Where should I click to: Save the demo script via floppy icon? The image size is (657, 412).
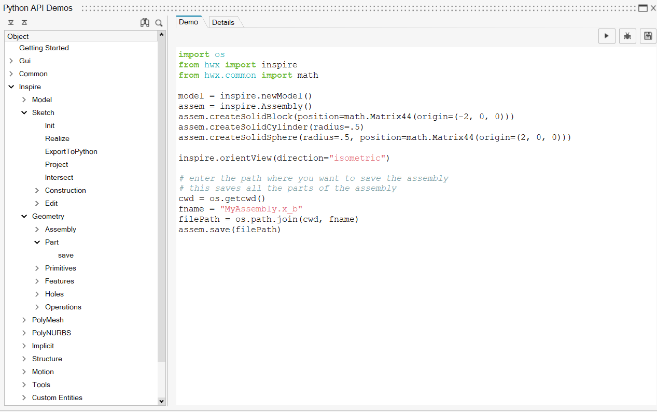click(648, 36)
